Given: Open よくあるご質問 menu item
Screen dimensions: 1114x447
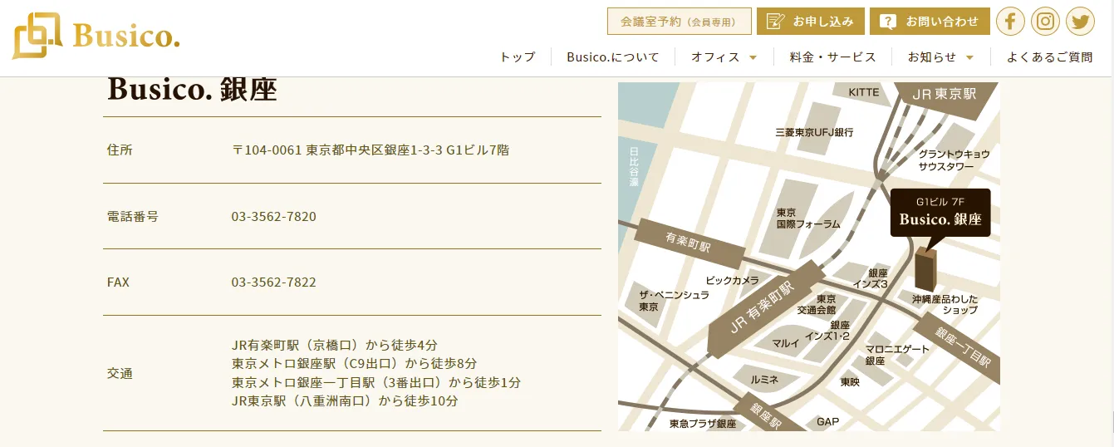Looking at the screenshot, I should click(x=1049, y=57).
